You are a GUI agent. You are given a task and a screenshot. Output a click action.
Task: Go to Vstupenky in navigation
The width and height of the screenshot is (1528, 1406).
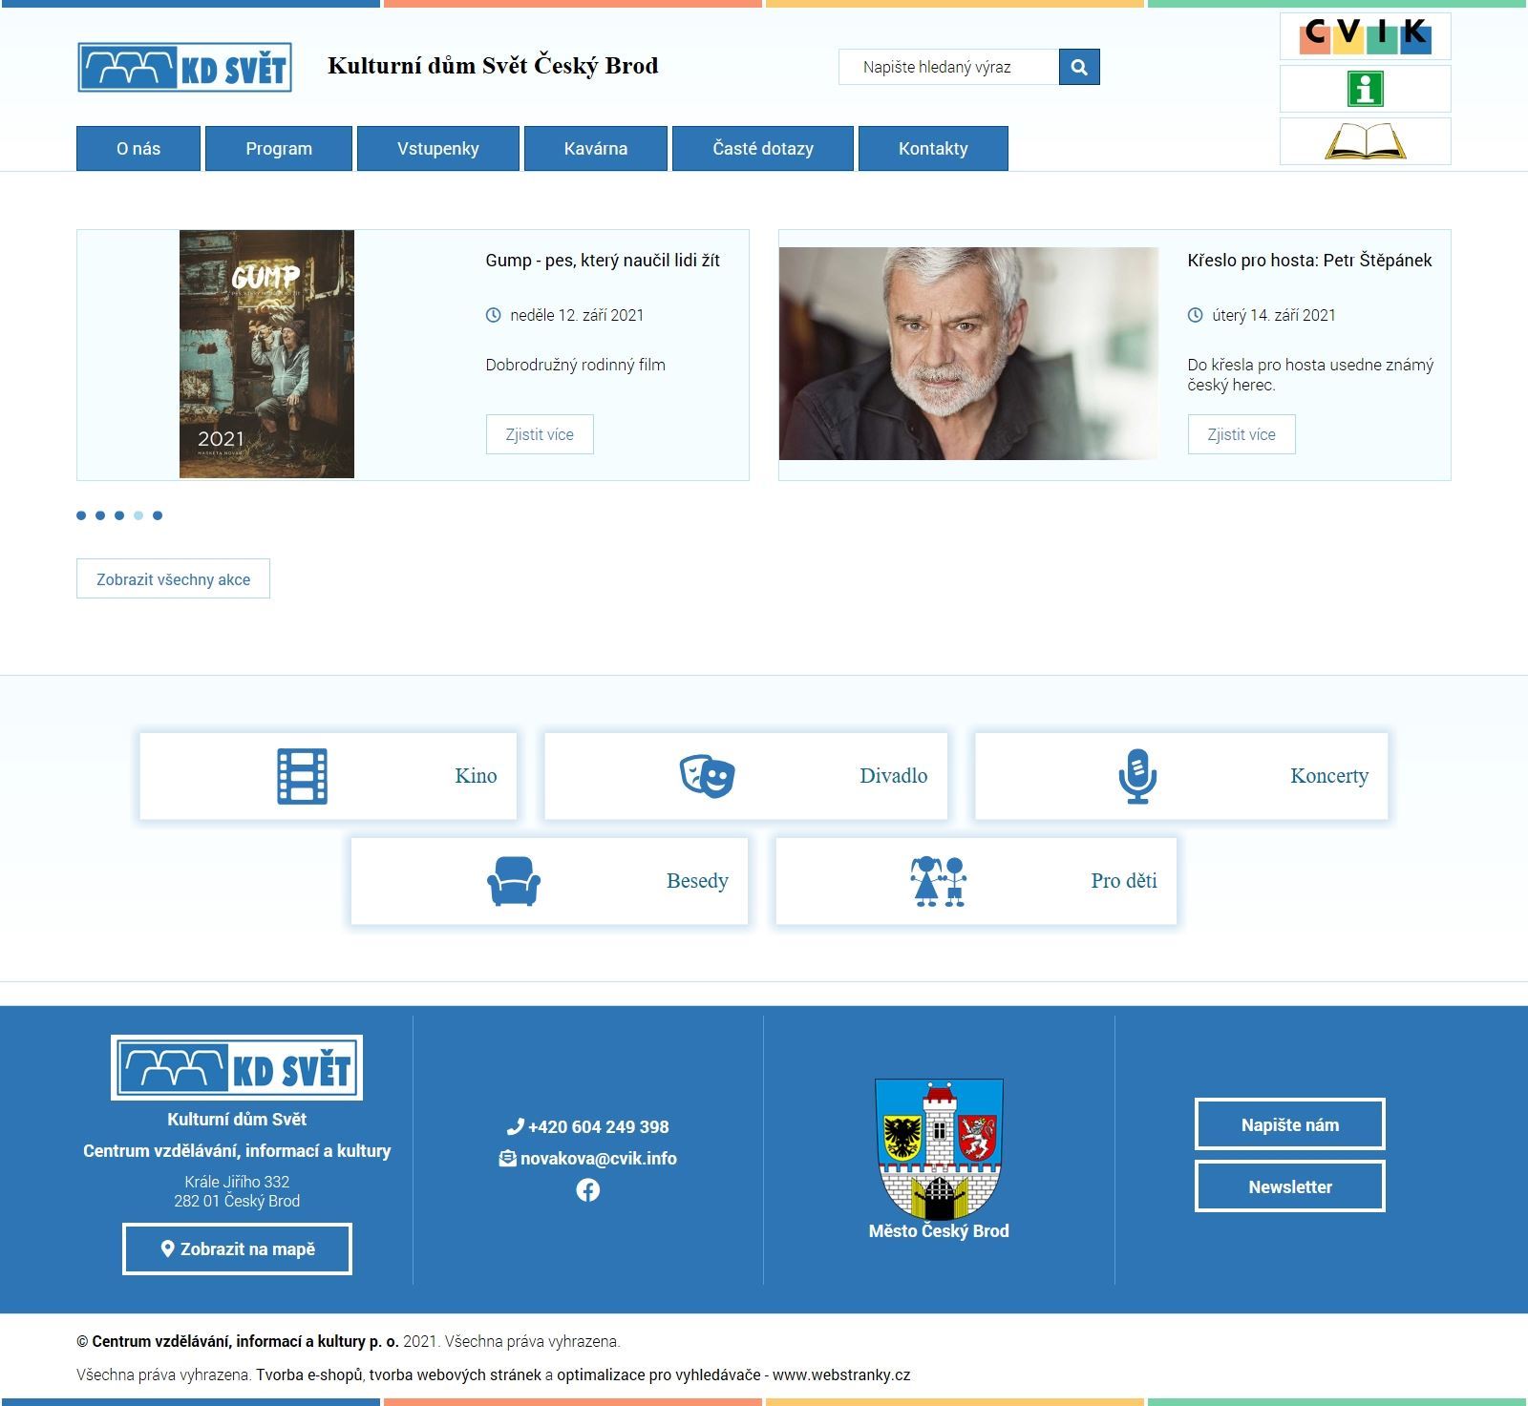pos(438,149)
